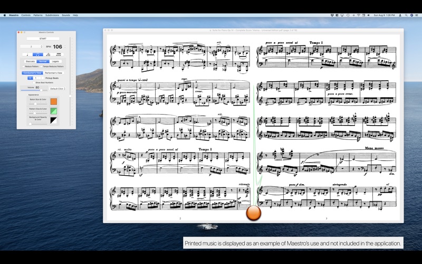
Task: Select Performer's View
Action: coord(53,73)
